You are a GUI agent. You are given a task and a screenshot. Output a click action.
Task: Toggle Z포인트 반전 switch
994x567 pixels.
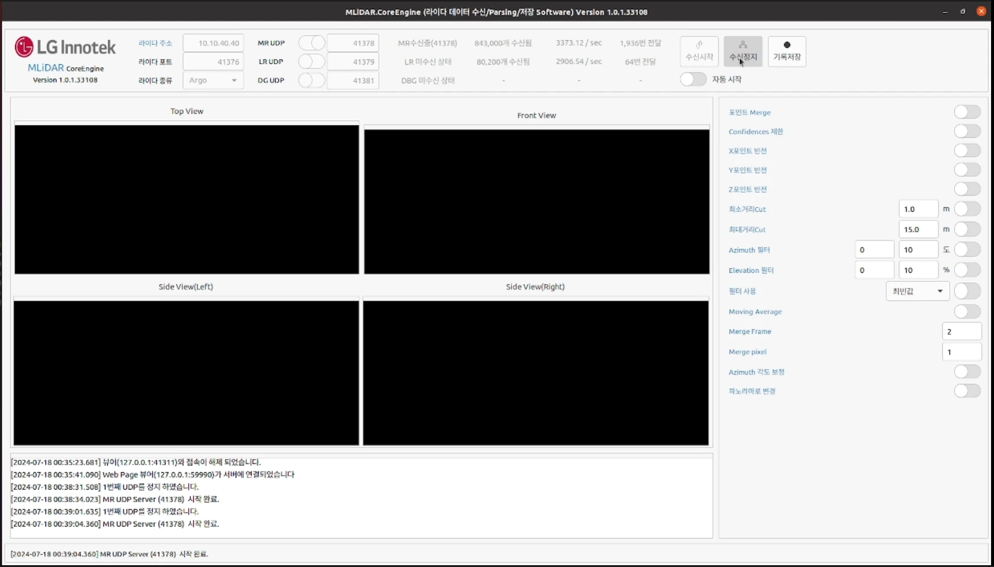tap(967, 189)
